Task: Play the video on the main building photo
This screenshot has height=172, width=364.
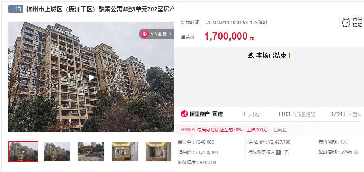Action: 91,78
